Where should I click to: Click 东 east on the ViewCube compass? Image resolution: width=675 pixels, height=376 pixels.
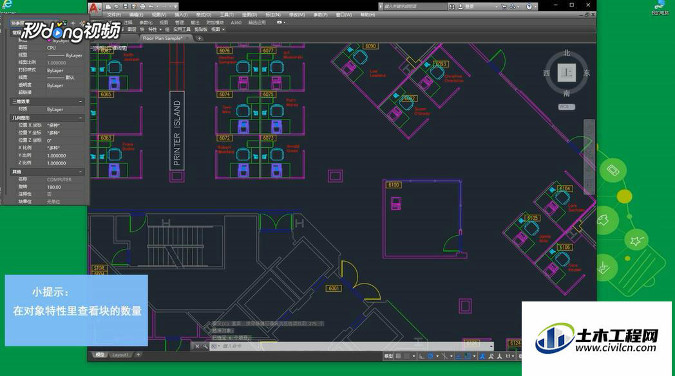click(586, 73)
